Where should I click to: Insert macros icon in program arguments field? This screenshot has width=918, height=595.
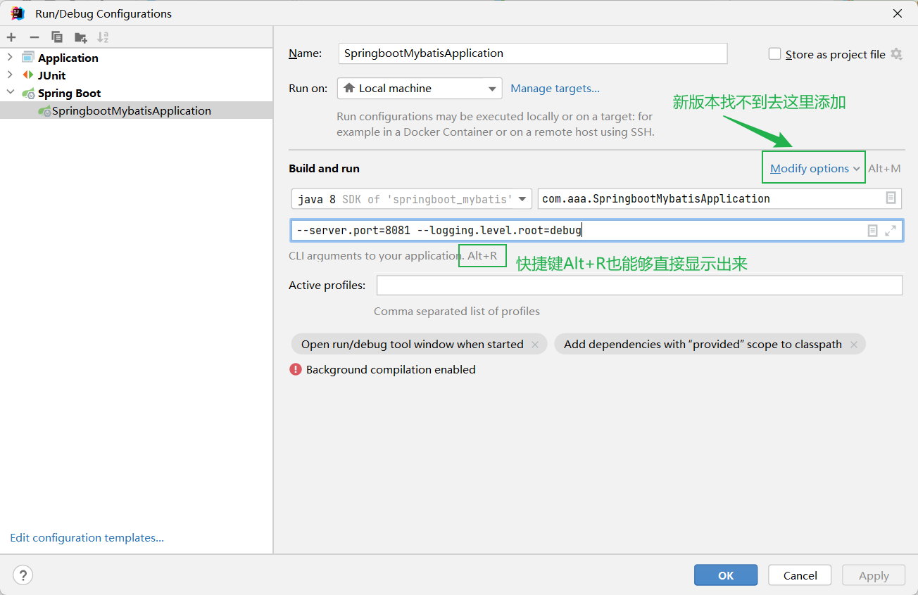coord(873,231)
